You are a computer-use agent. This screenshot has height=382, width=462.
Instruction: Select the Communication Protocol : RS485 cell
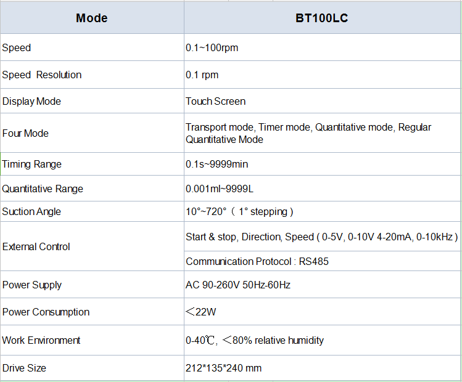click(x=257, y=261)
